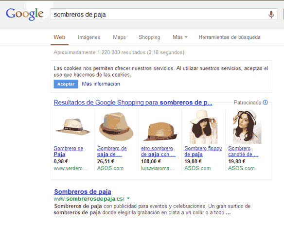284x225 pixels.
Task: Click the Aproximadamente 1.220.000 resultados text
Action: pos(119,52)
